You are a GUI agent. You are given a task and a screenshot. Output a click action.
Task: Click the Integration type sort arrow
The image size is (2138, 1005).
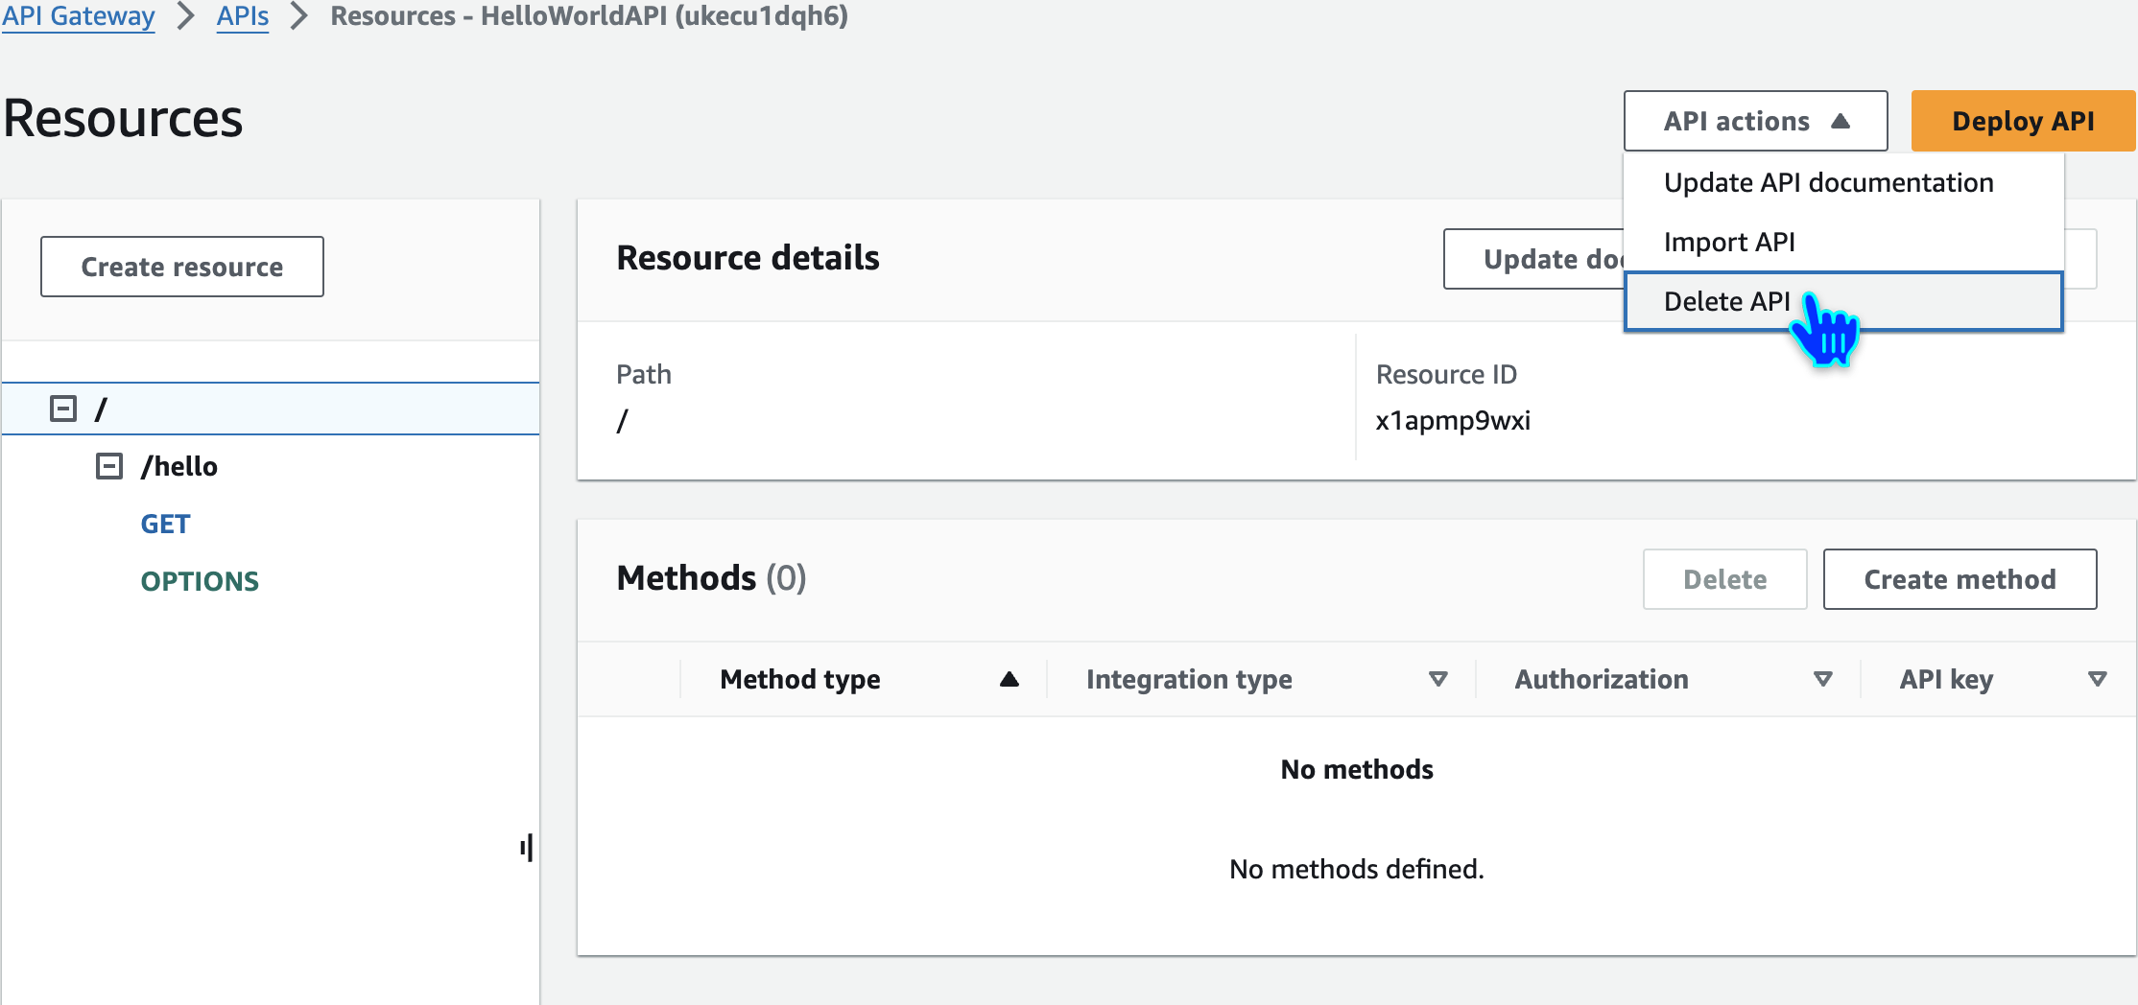click(1437, 680)
